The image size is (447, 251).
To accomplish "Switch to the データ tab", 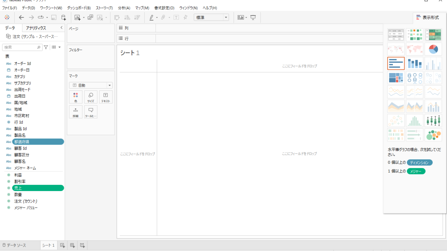I will click(10, 28).
